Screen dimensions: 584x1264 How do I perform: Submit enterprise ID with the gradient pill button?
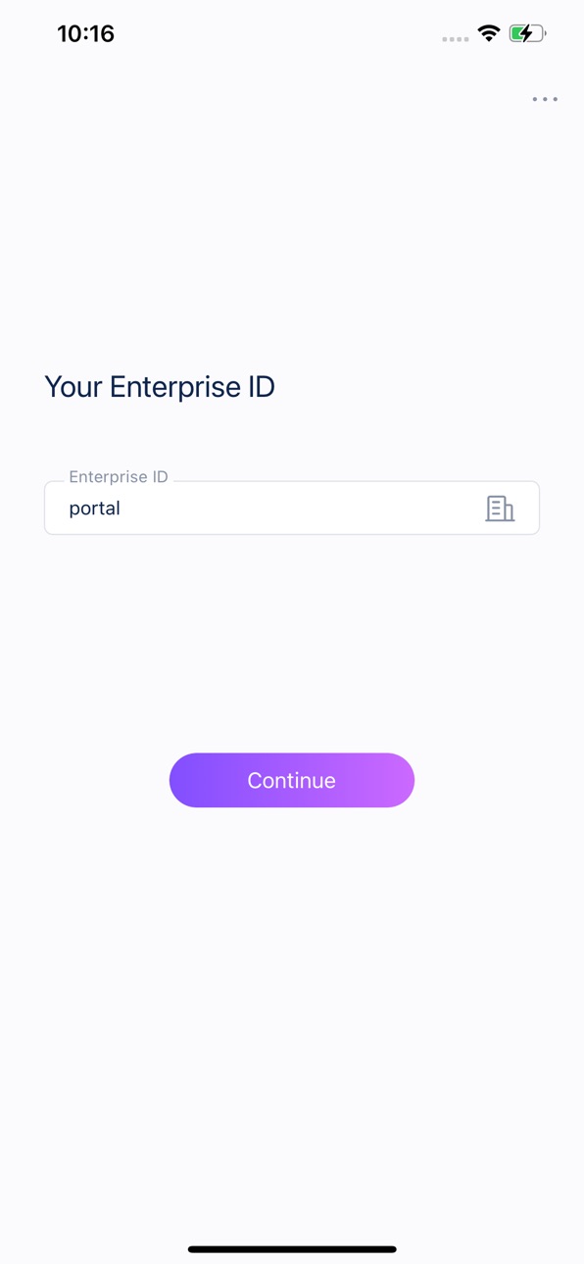292,780
